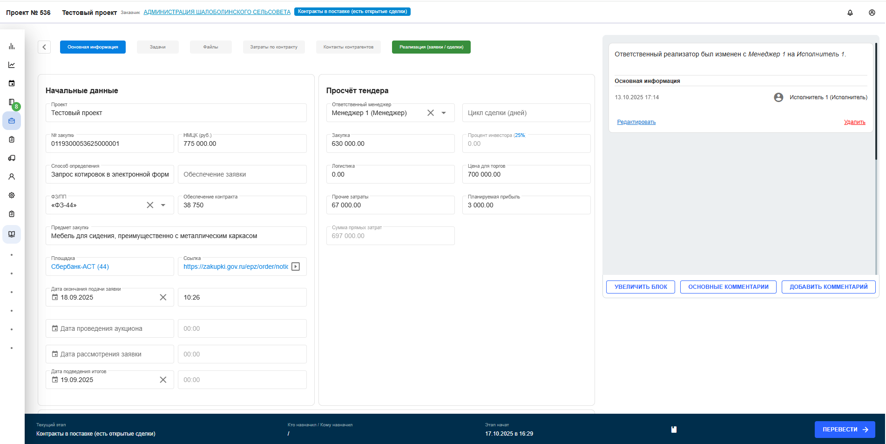Edit Планируемая прибыль field

[x=526, y=205]
